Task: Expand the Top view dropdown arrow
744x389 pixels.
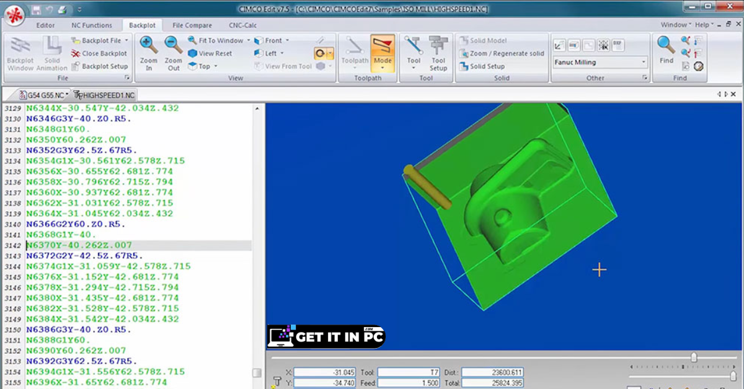Action: (216, 66)
